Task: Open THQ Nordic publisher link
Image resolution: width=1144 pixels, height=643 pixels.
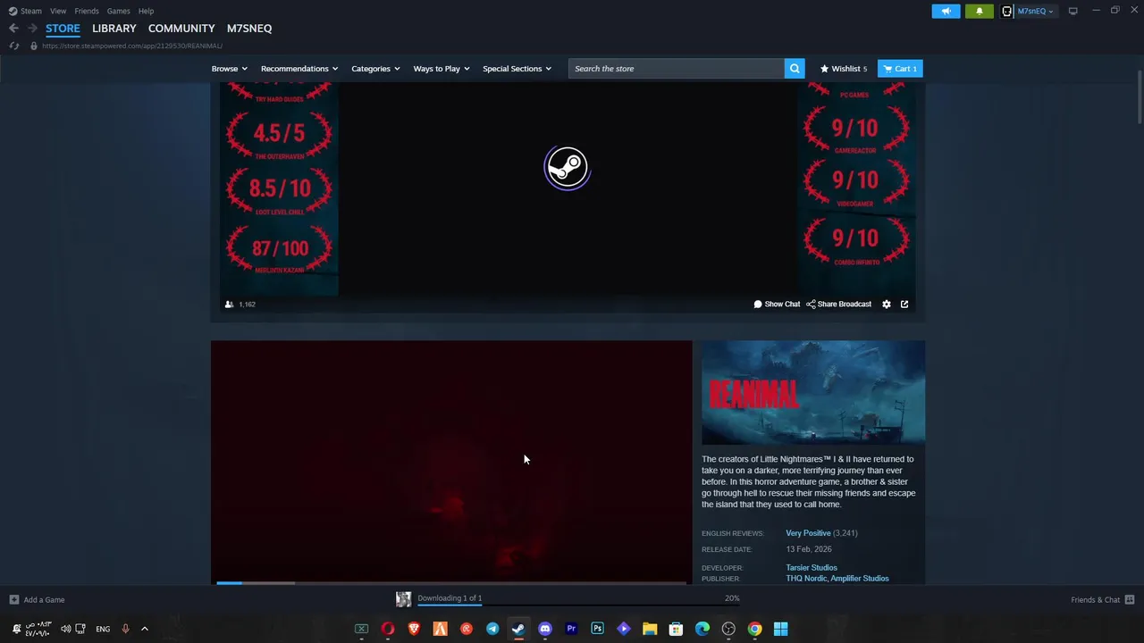Action: pos(806,579)
